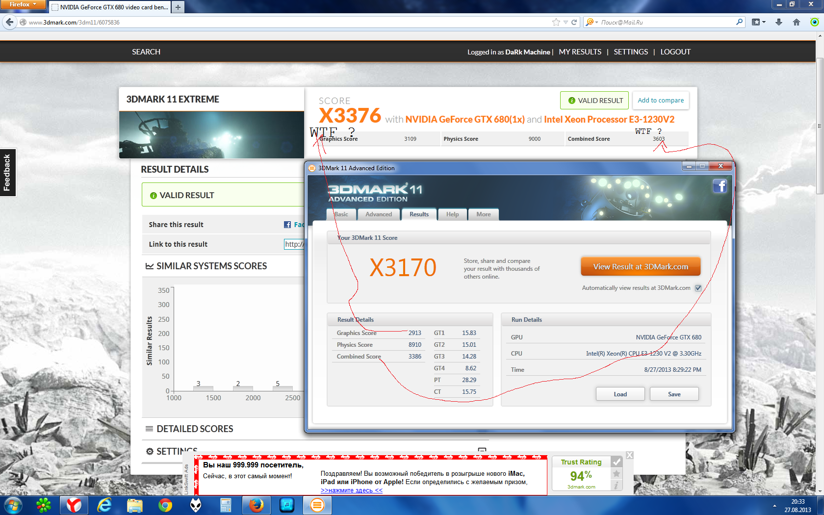
Task: Choose search engine from Mail.Ru dropdown
Action: pyautogui.click(x=592, y=22)
